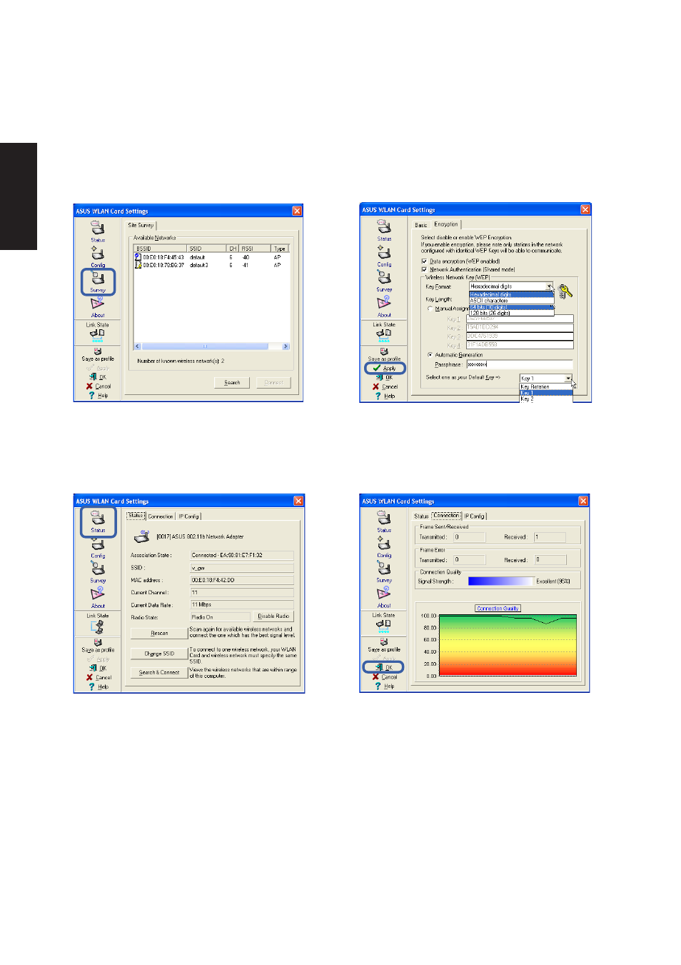
Task: Open Config page in Site Survey window
Action: point(97,256)
